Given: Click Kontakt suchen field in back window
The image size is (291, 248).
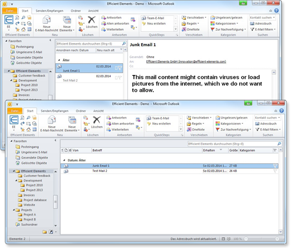Looking at the screenshot, I should [262, 17].
